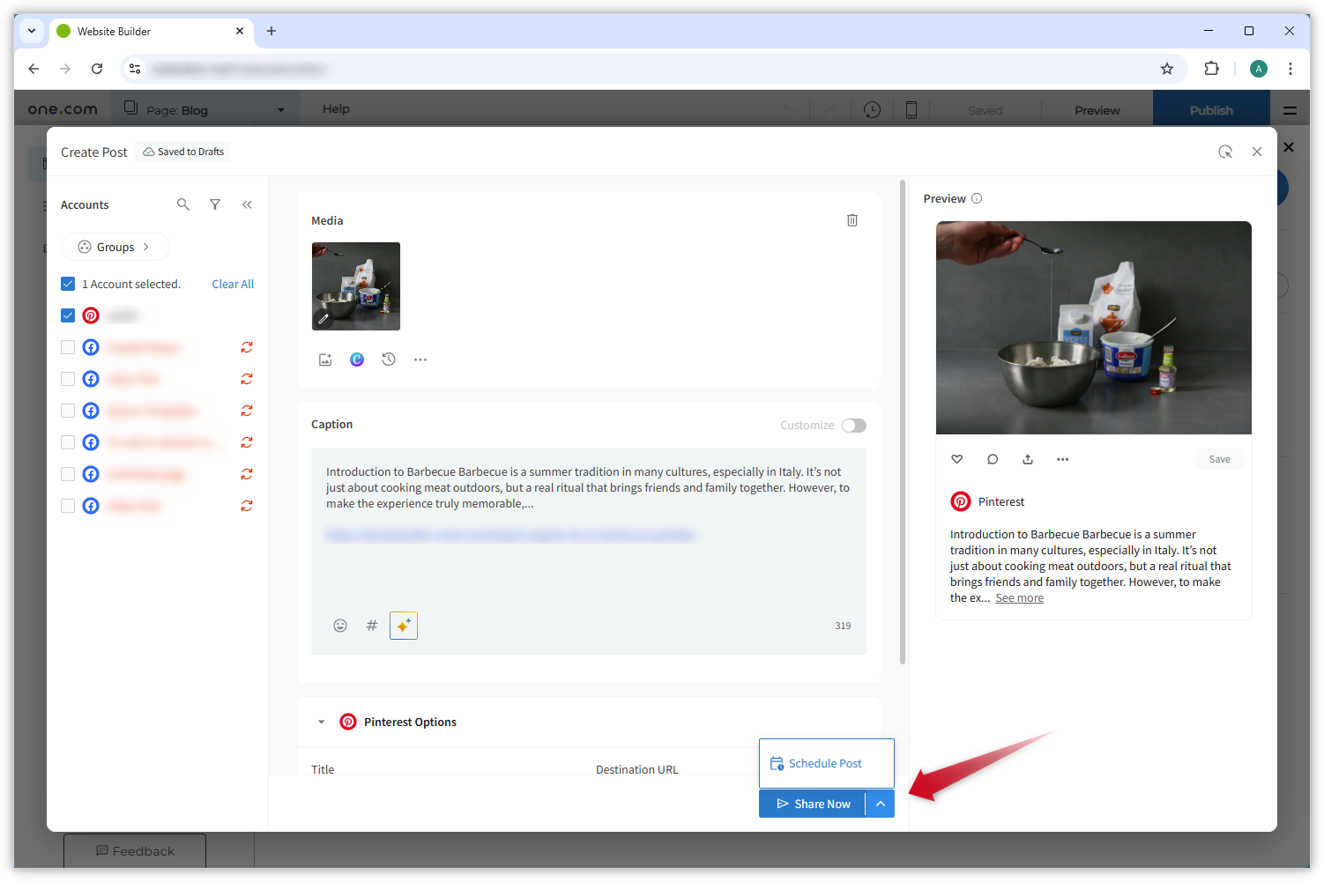Open the emoji picker in the caption editor
Viewport: 1324px width, 882px height.
click(x=340, y=625)
